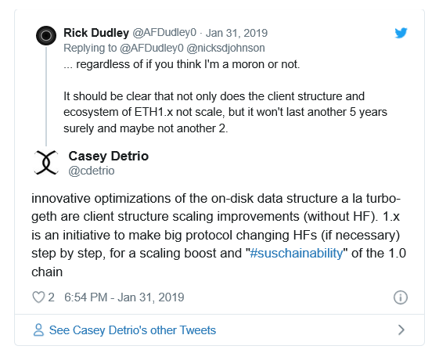Open @AFDudley0 in the Replying to line

(152, 49)
